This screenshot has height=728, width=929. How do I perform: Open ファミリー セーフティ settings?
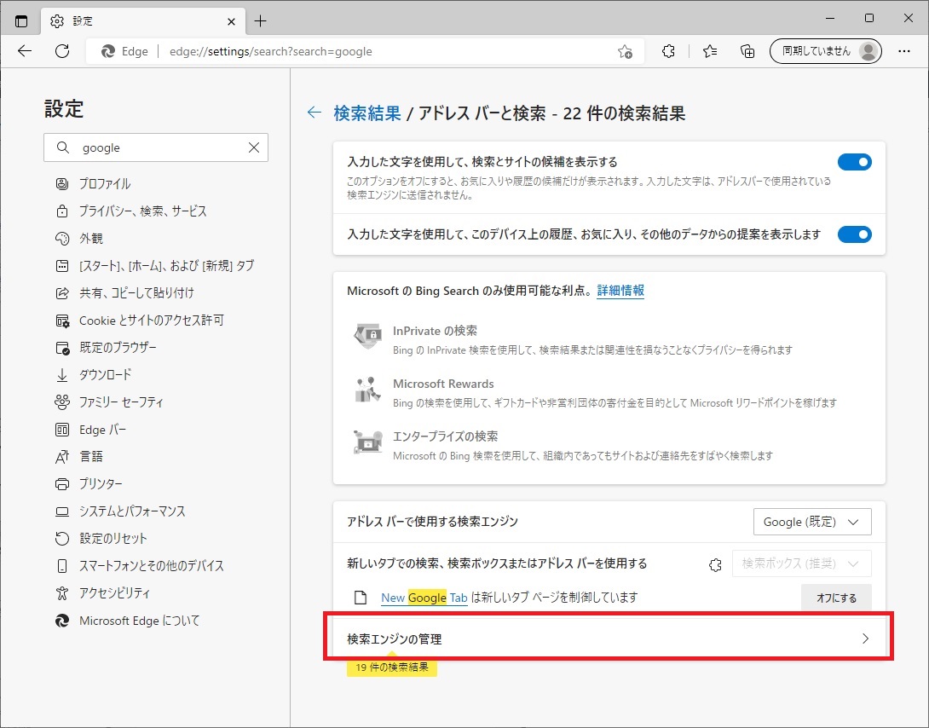(108, 402)
